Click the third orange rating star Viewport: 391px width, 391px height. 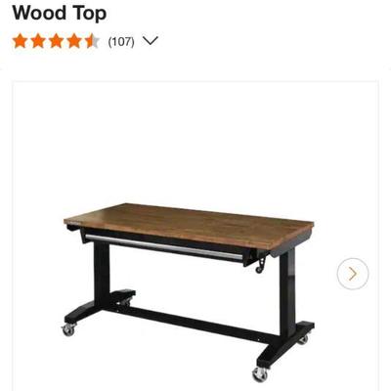pyautogui.click(x=56, y=41)
